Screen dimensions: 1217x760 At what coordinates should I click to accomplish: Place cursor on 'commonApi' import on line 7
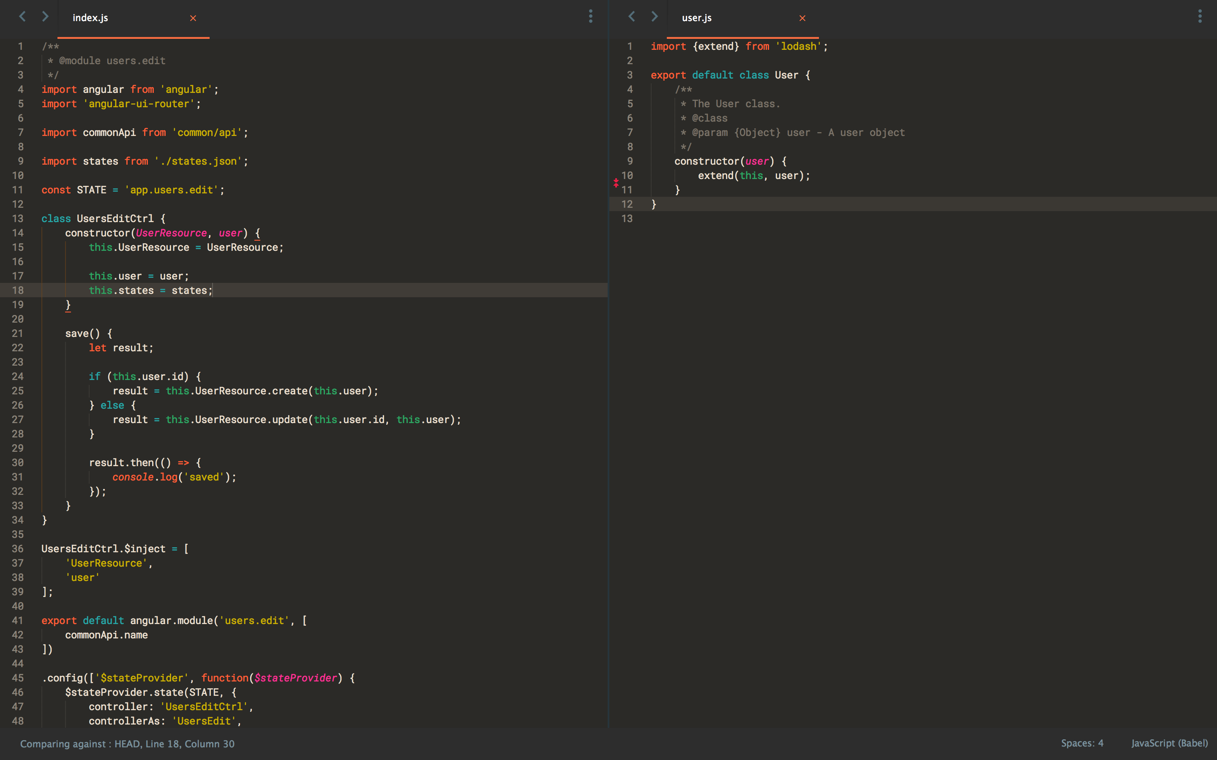(109, 133)
